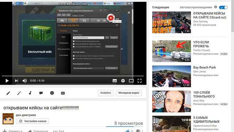Toggle subtitles in the player
Viewport: 234px width, 132px height.
click(114, 81)
